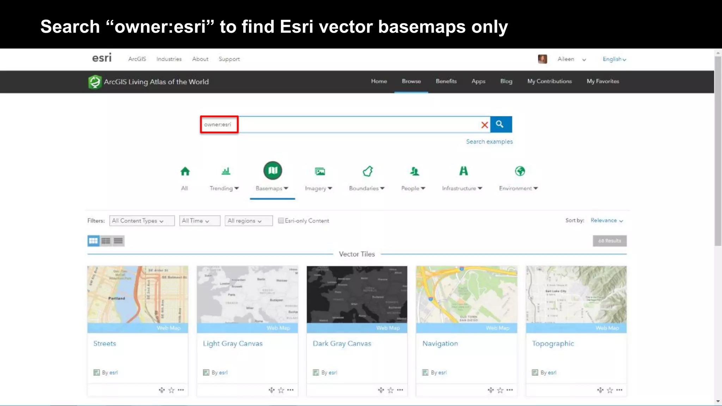Favorite the Topographic basemap star
Screen dimensions: 722x406
(610, 390)
